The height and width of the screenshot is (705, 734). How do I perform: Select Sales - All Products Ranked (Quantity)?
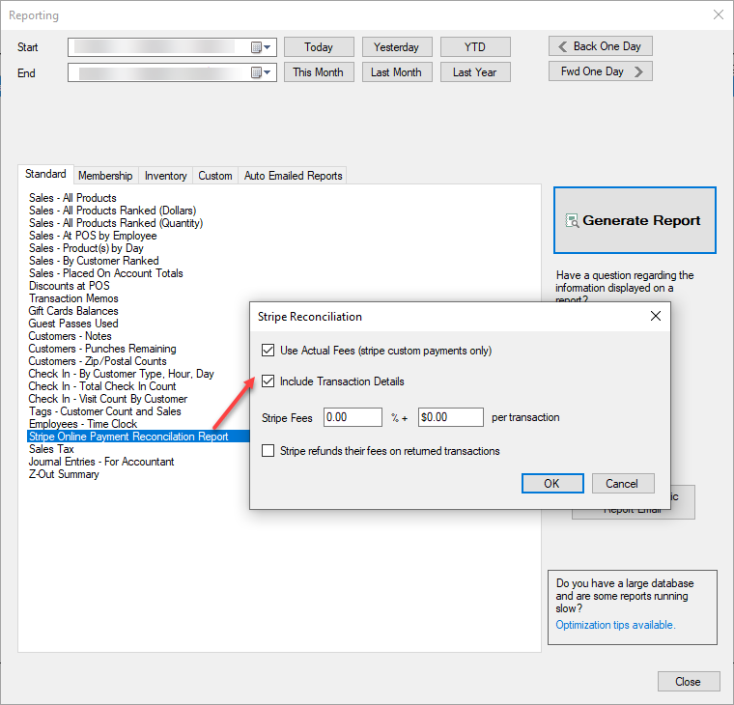coord(116,223)
